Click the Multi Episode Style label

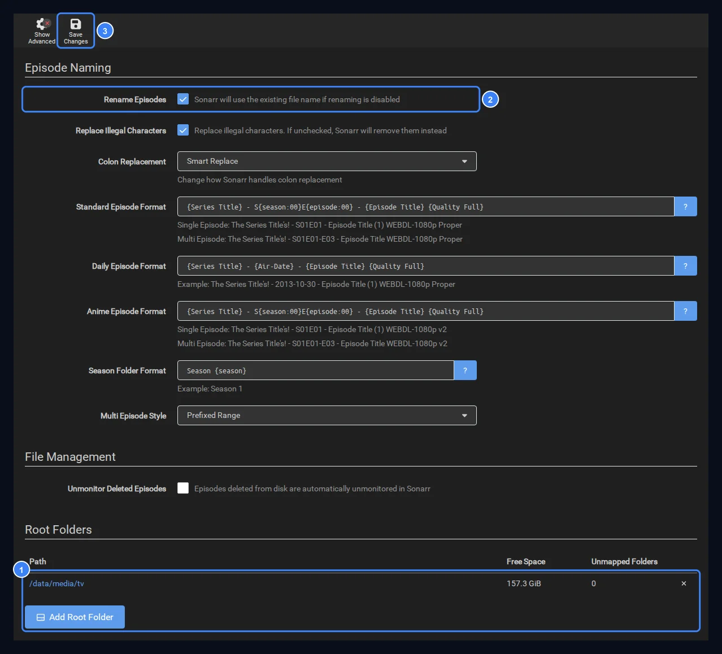[133, 416]
